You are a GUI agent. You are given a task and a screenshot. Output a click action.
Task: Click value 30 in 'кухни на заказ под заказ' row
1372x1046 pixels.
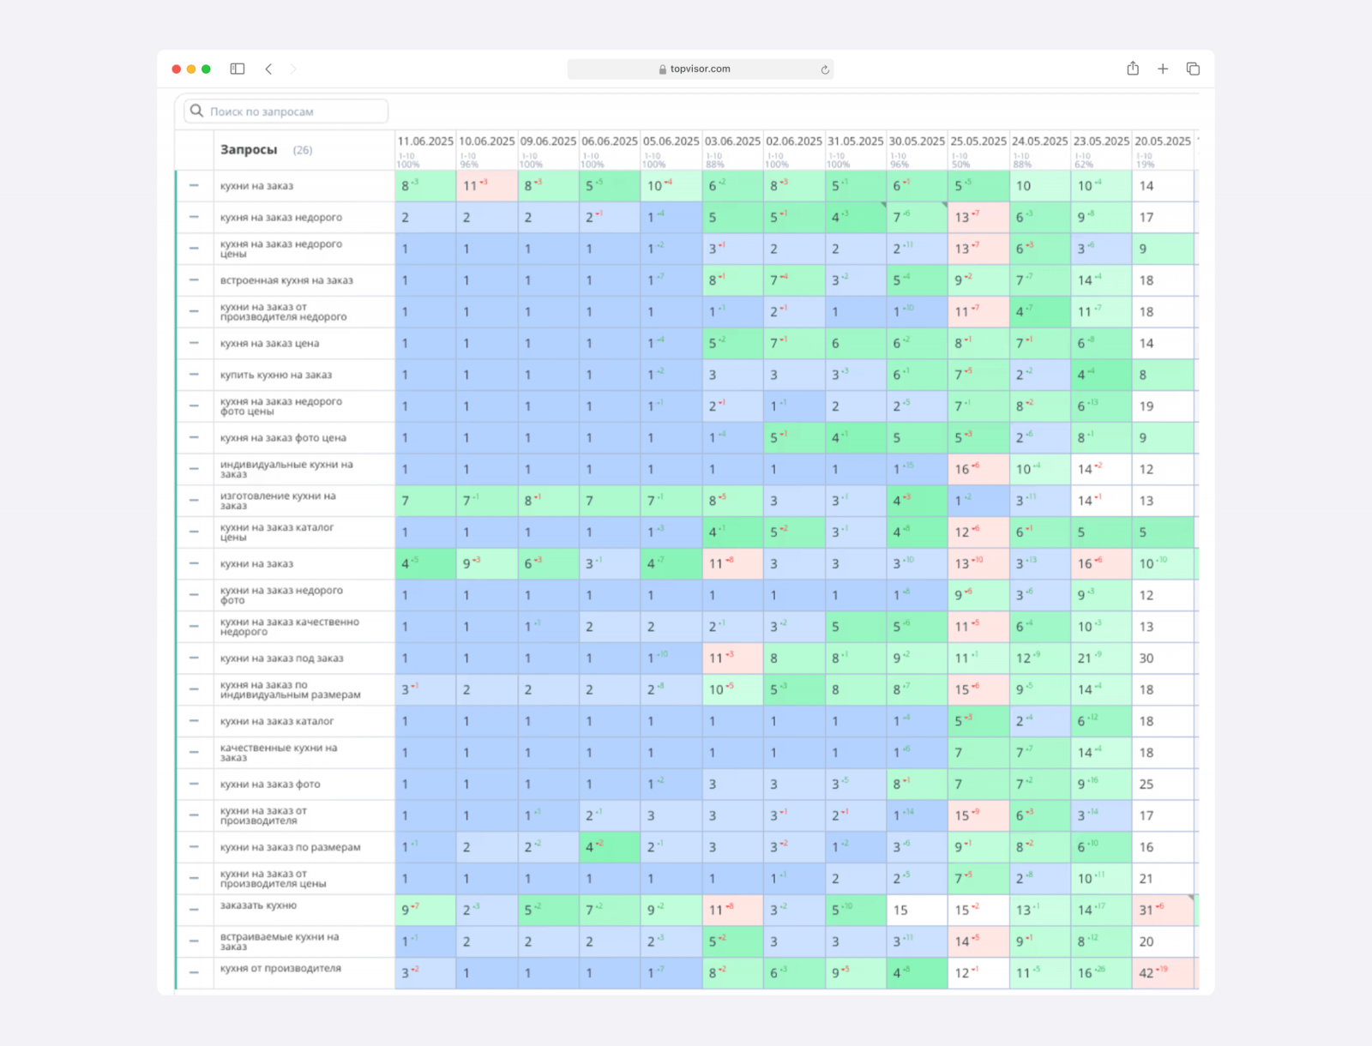coord(1146,658)
